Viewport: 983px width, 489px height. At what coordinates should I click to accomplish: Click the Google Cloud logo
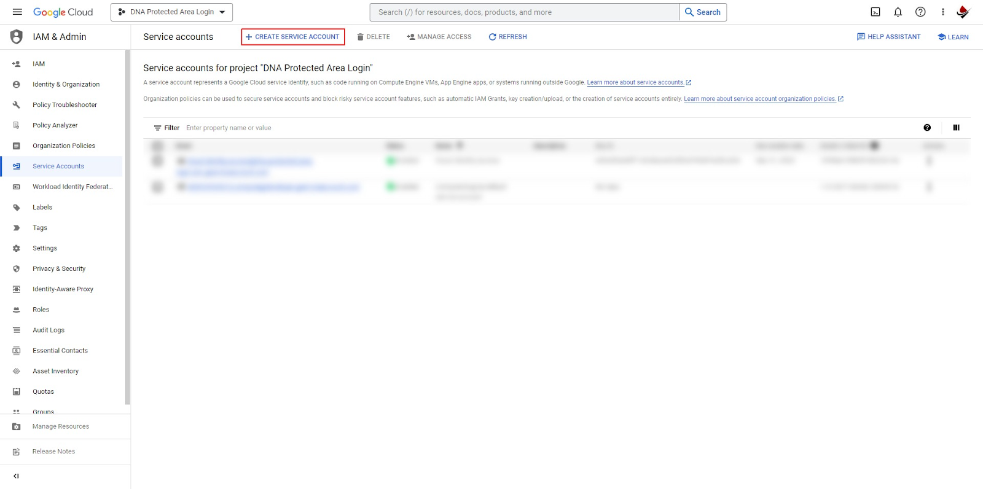point(63,12)
